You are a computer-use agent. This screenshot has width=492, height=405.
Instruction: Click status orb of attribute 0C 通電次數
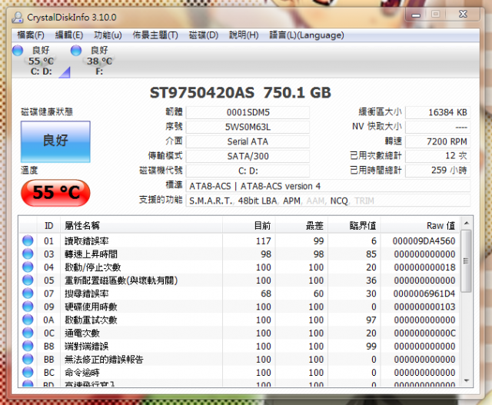coord(28,333)
